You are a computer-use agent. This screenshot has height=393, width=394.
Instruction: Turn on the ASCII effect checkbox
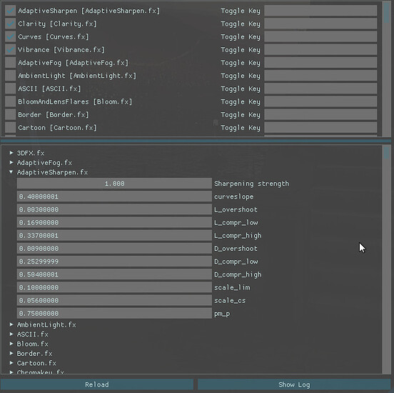10,89
